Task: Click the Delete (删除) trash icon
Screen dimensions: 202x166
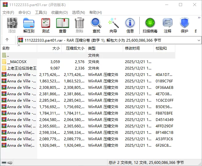Action: pyautogui.click(x=80, y=25)
